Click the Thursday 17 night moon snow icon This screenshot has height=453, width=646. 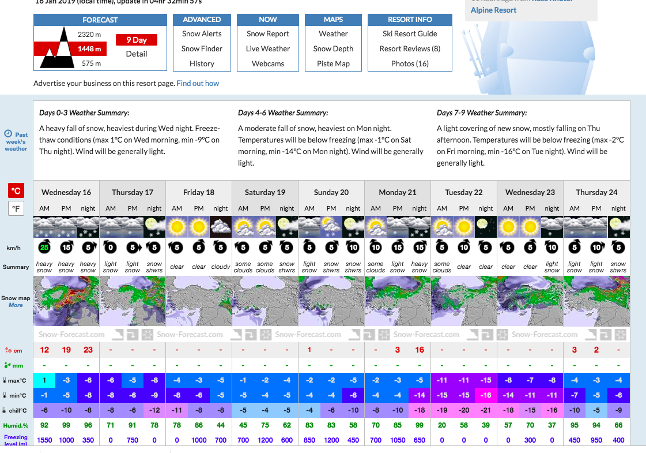[x=154, y=226]
